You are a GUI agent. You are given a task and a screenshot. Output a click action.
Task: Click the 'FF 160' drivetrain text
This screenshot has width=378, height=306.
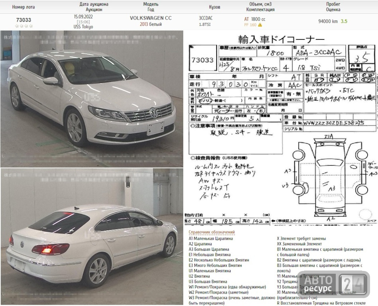point(250,25)
